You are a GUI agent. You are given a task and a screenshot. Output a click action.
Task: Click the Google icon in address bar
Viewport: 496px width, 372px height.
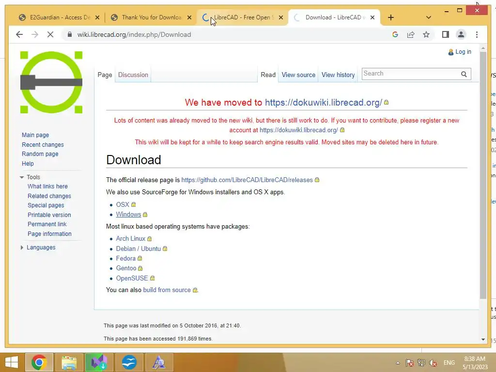click(395, 34)
